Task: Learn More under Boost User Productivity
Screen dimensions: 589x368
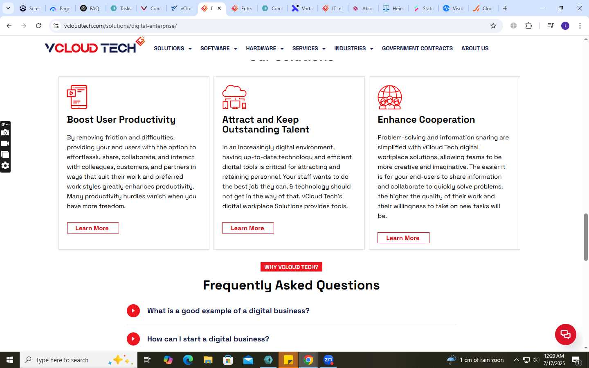Action: coord(93,228)
